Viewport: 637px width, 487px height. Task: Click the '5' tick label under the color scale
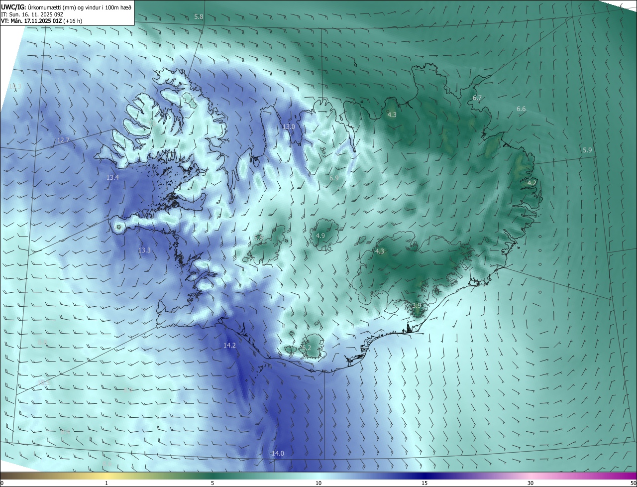212,483
